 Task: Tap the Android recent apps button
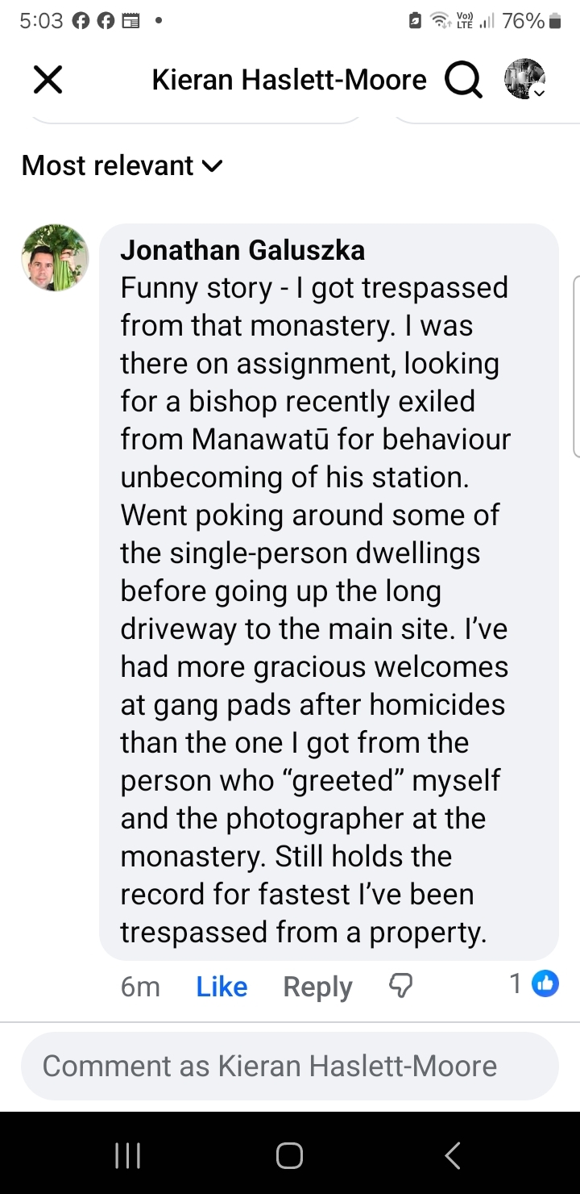tap(129, 1155)
